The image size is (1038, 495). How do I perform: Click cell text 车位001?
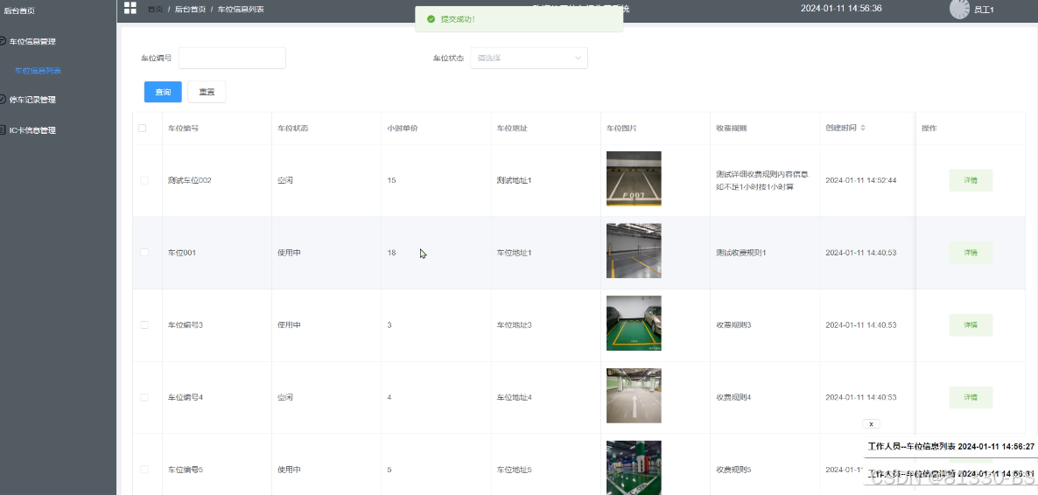[x=182, y=252]
